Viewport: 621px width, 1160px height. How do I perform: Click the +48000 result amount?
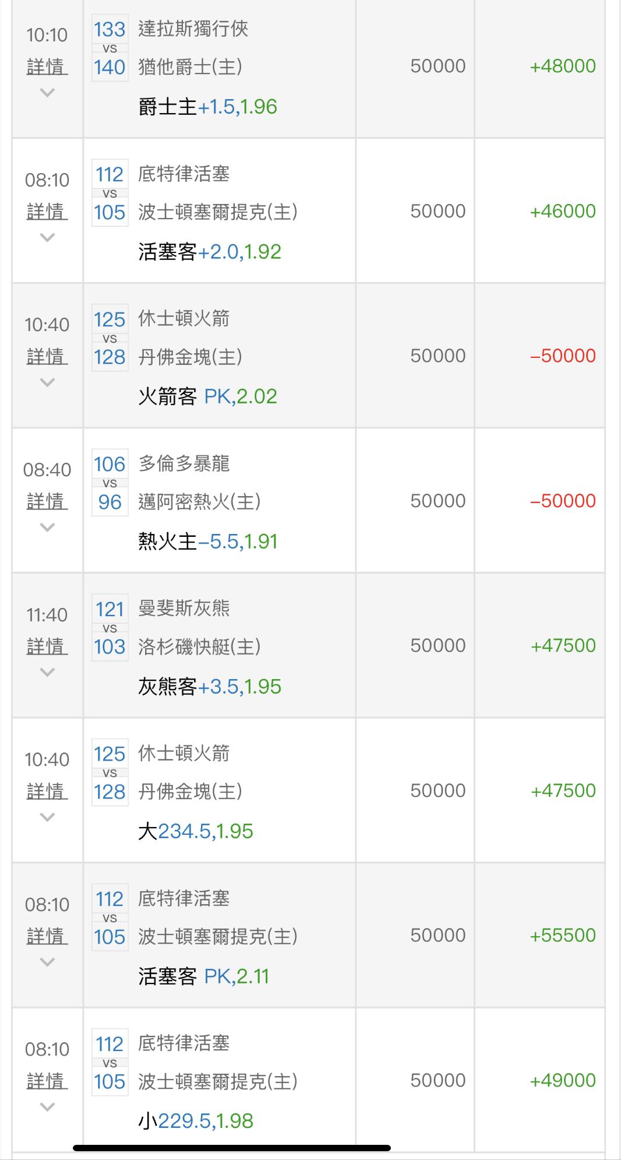pyautogui.click(x=562, y=66)
